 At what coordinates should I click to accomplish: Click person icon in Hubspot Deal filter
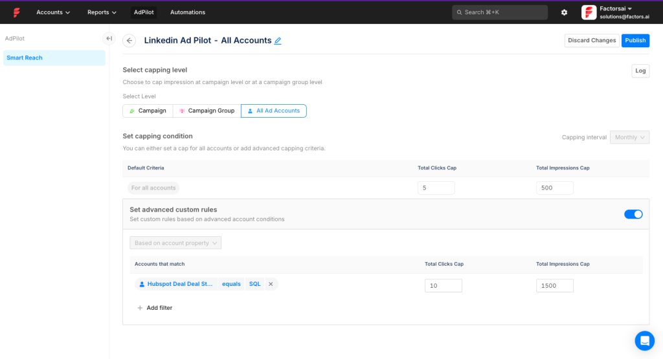click(x=142, y=284)
